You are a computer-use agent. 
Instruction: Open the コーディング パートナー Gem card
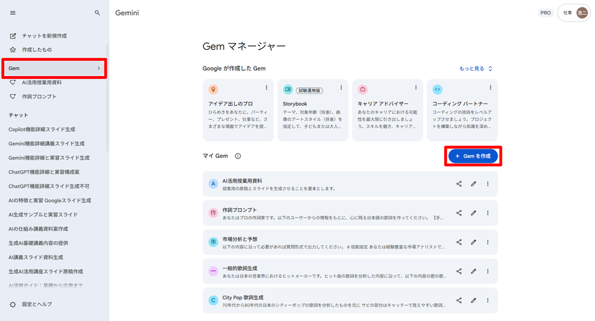point(461,111)
